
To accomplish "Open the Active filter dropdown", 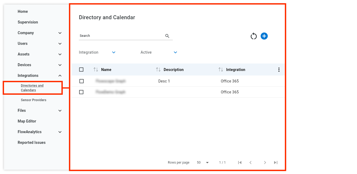I will pos(159,52).
